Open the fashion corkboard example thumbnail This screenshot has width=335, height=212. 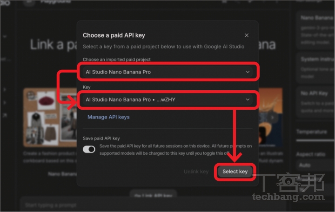pyautogui.click(x=50, y=117)
